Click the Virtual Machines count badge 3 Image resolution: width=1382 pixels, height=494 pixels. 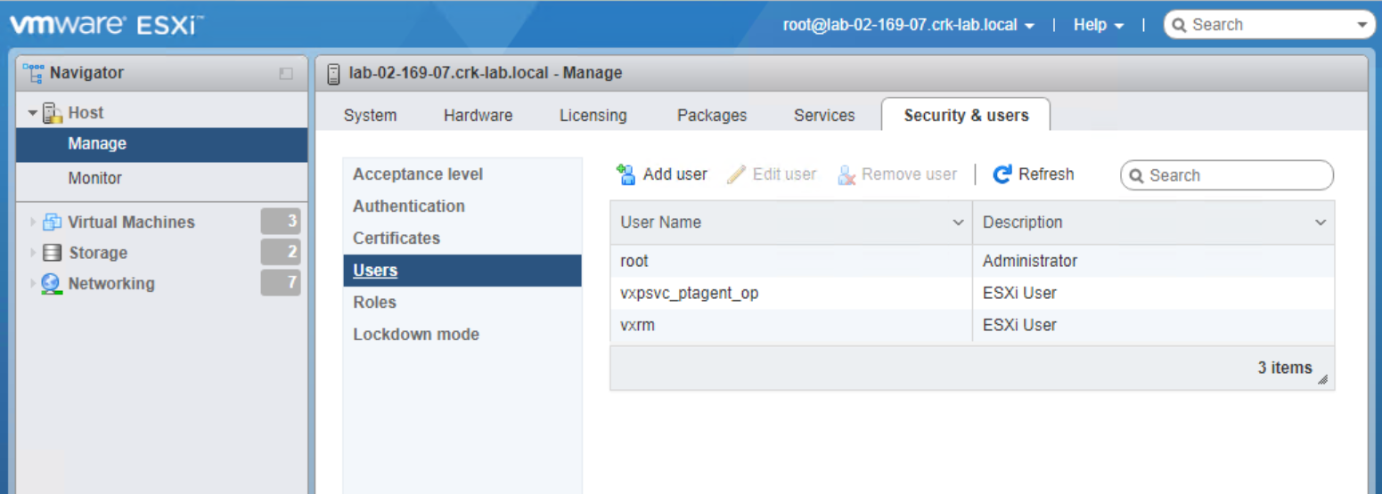click(x=281, y=222)
